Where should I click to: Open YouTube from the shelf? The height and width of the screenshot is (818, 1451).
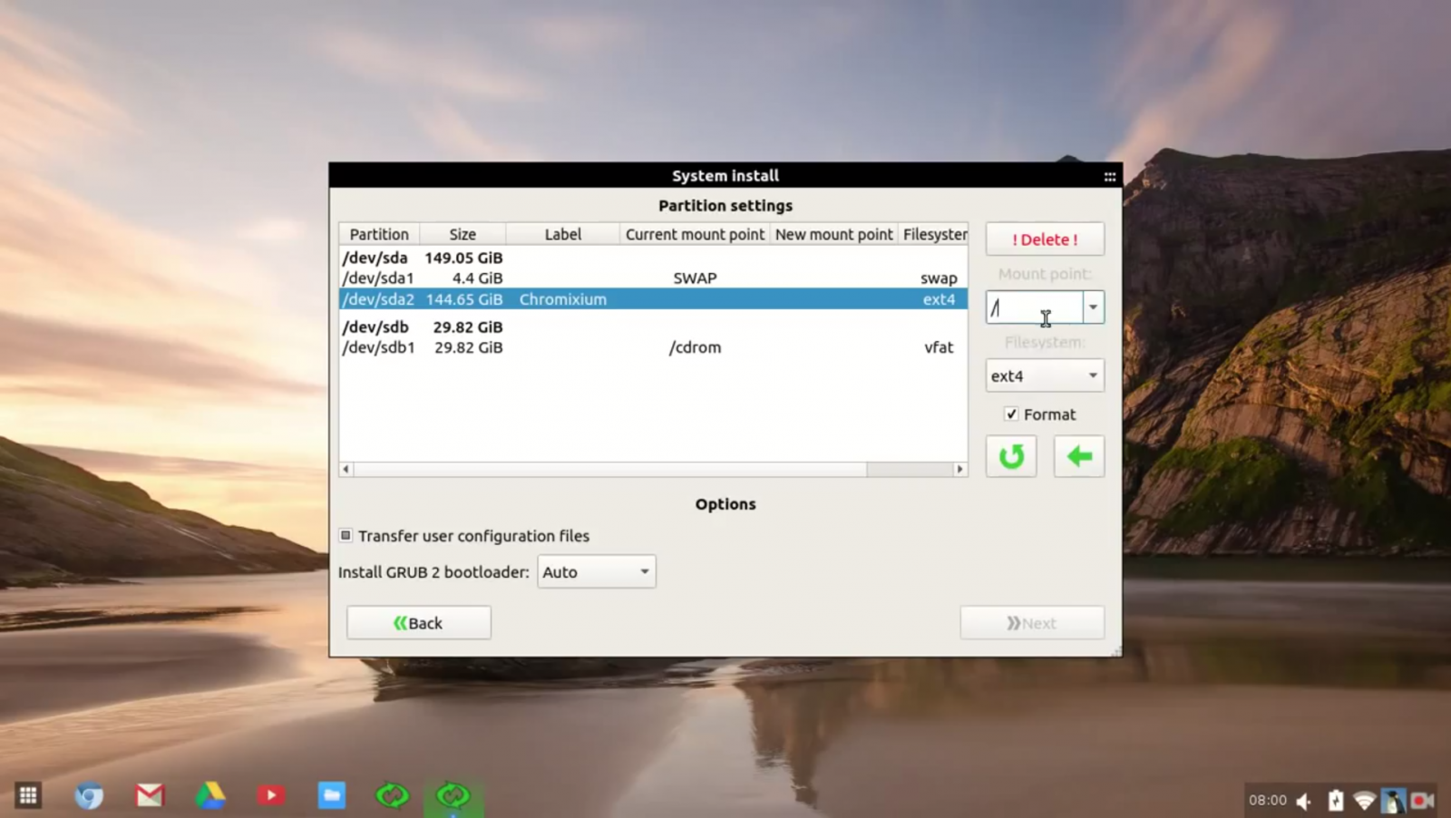pyautogui.click(x=270, y=795)
